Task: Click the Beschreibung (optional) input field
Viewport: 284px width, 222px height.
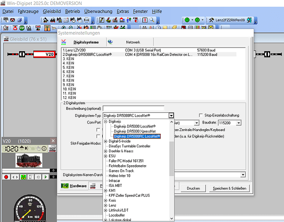Action: [134, 108]
